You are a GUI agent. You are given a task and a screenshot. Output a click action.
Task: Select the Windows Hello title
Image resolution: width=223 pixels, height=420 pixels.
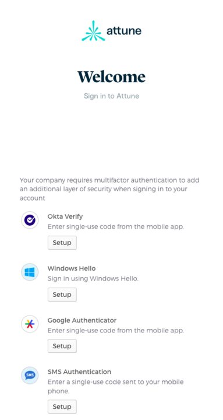pos(72,268)
